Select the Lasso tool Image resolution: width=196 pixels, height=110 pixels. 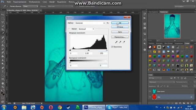click(3, 22)
